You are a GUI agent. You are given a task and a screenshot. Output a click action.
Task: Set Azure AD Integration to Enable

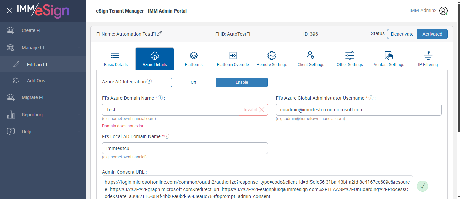242,82
